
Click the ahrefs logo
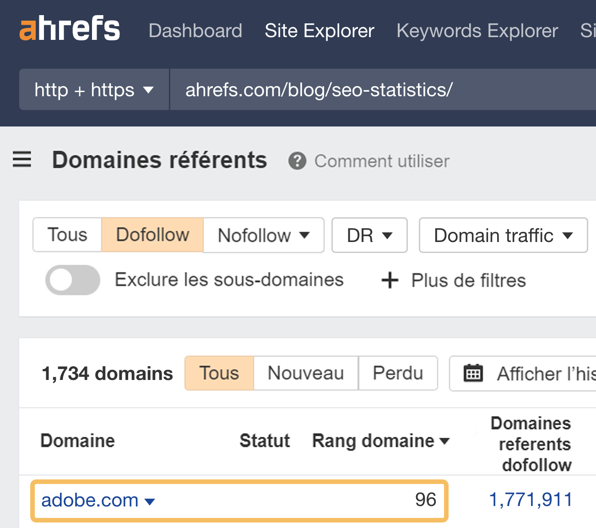point(69,28)
